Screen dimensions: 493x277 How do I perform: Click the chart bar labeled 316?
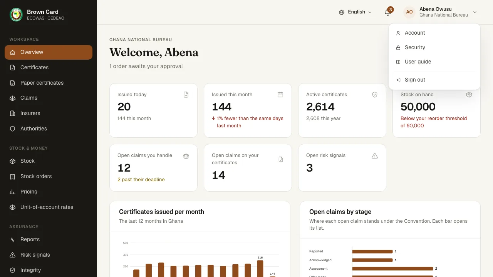pos(260,269)
